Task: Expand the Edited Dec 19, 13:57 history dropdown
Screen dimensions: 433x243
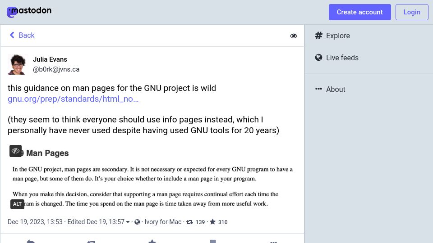Action: click(99, 222)
